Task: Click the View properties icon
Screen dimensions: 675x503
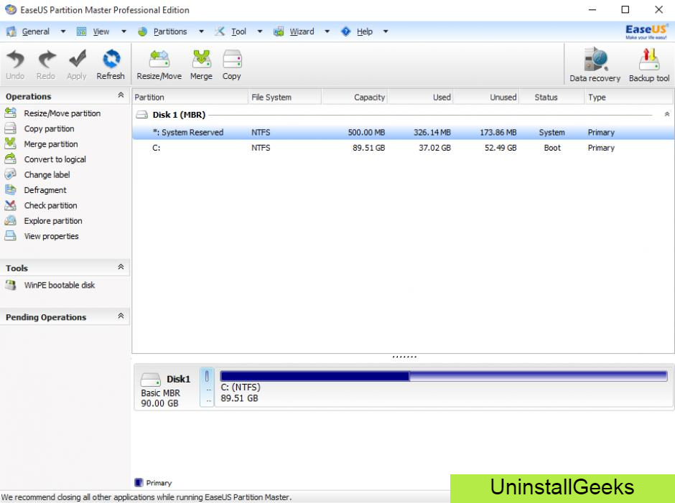Action: click(10, 236)
